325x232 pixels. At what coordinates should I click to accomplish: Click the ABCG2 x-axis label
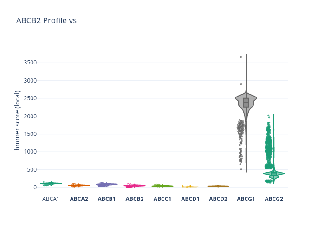click(x=274, y=199)
